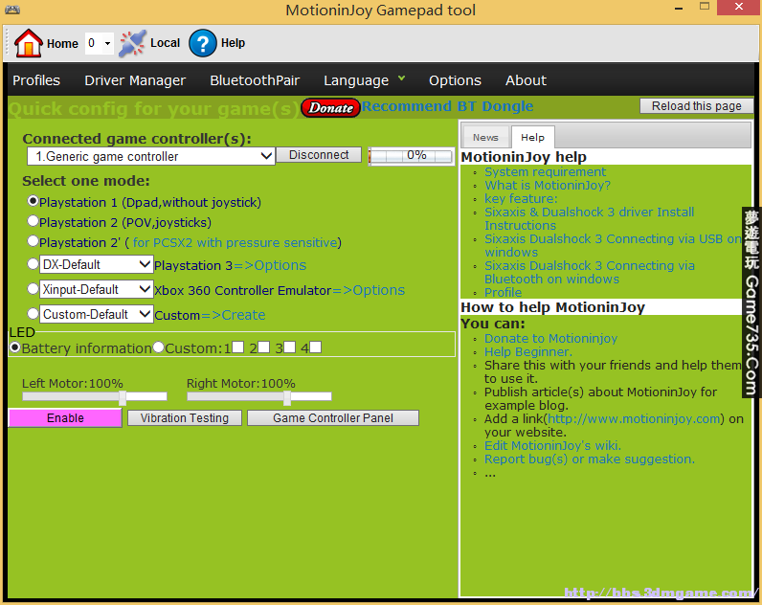762x605 pixels.
Task: Open the System requirement help link
Action: click(545, 172)
